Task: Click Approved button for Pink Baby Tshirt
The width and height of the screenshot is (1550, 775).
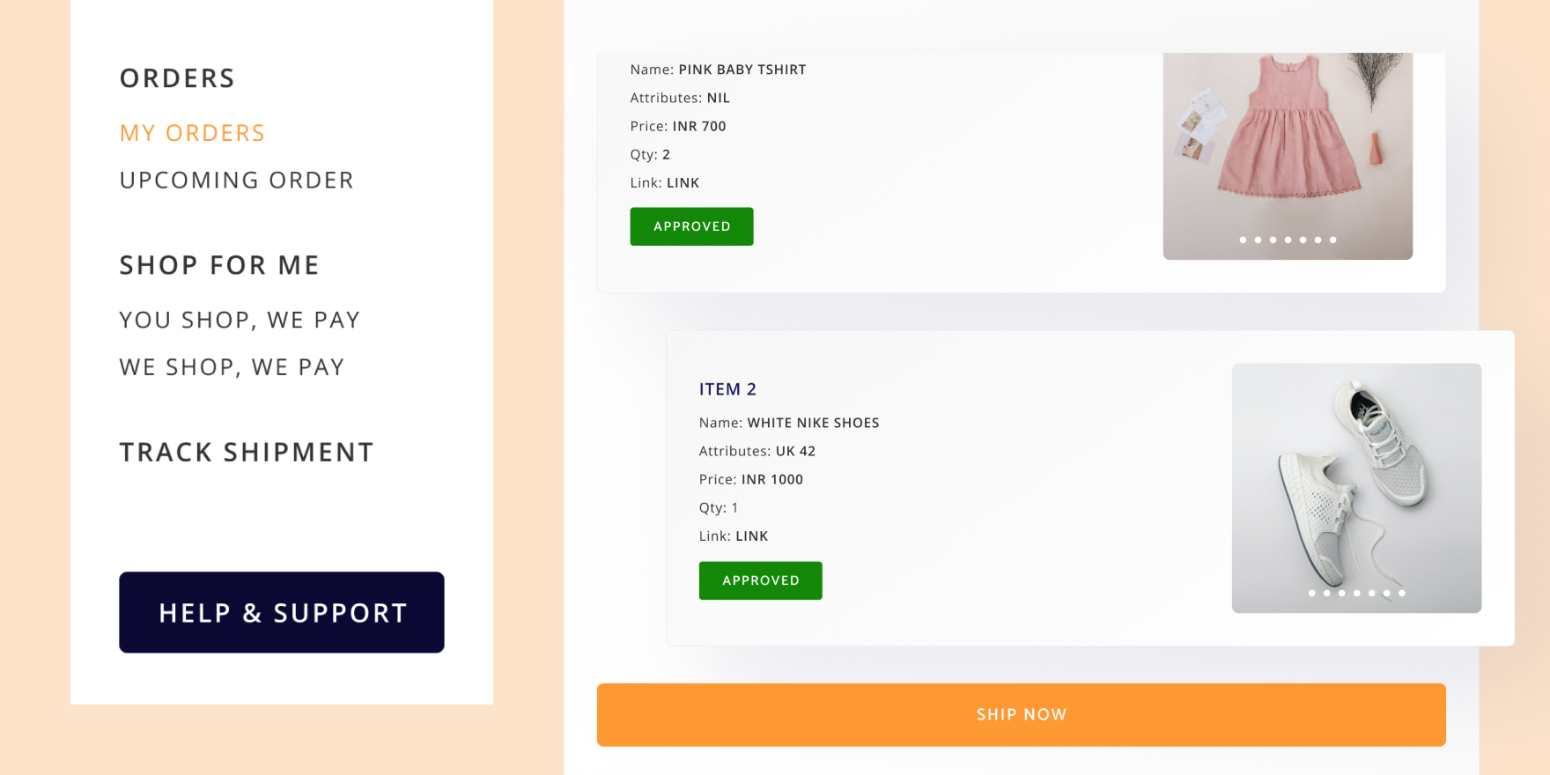Action: (x=691, y=226)
